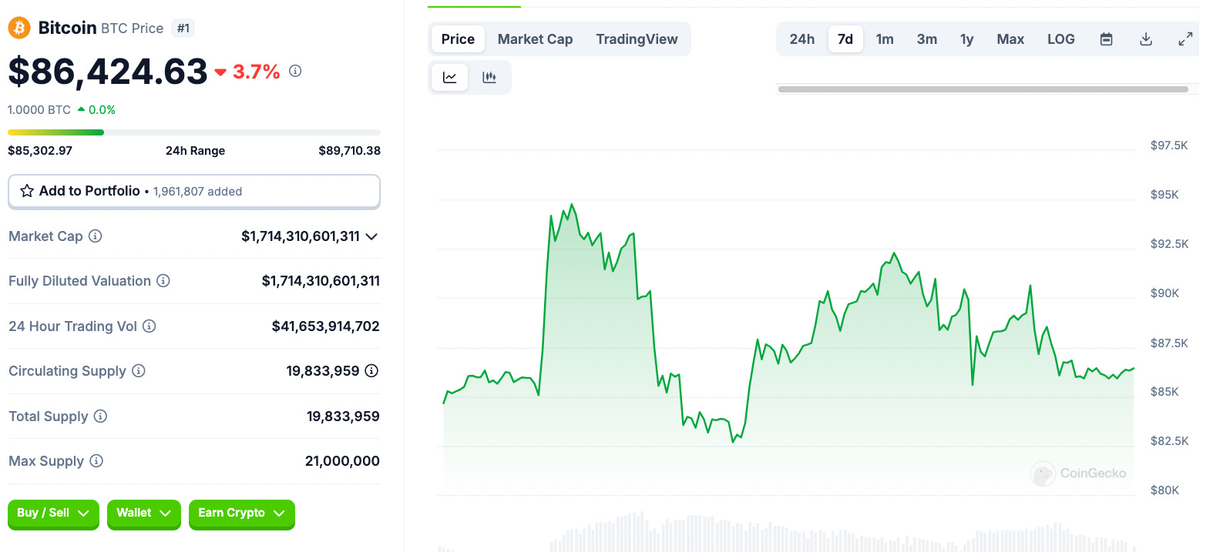Click the $97.5K axis label
Image resolution: width=1213 pixels, height=552 pixels.
[1169, 146]
